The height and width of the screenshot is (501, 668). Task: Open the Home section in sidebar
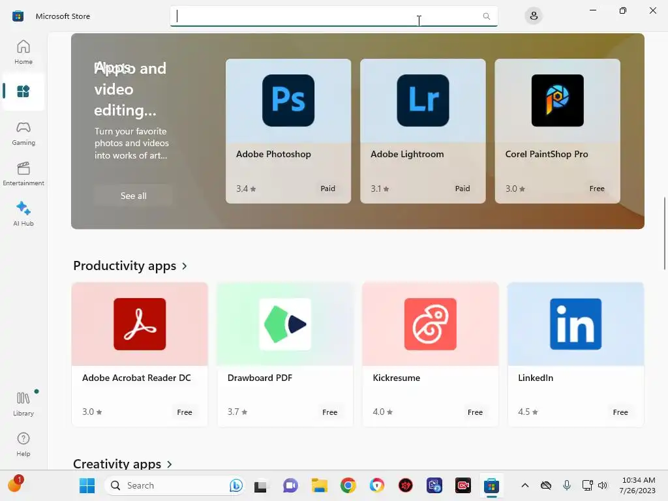[x=23, y=52]
